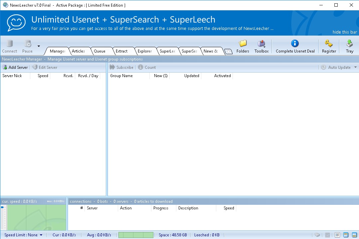This screenshot has height=239, width=359.
Task: Toggle top panel layout icon in status bar
Action: (x=346, y=235)
